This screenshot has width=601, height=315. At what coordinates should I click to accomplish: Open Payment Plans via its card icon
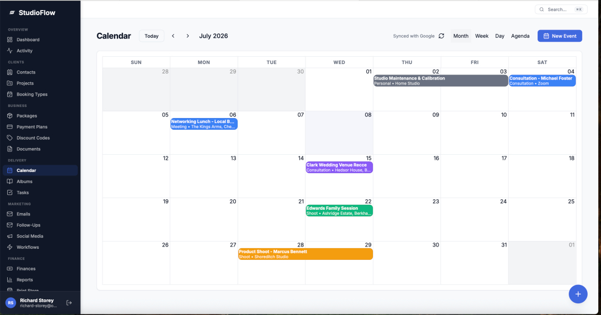[x=10, y=127]
